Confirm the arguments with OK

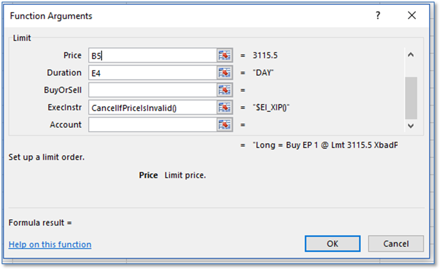click(x=332, y=243)
